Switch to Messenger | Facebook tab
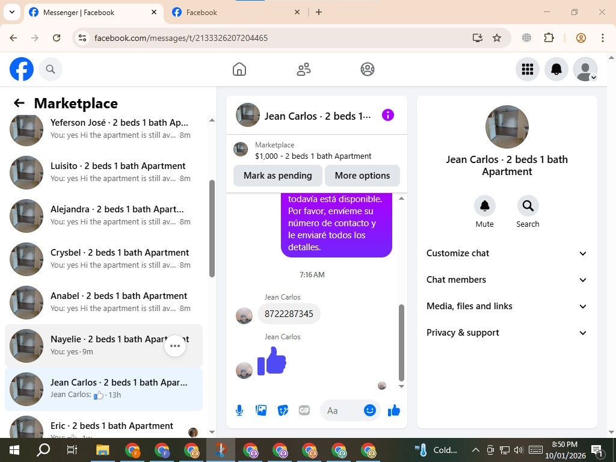This screenshot has height=462, width=616. pos(93,13)
